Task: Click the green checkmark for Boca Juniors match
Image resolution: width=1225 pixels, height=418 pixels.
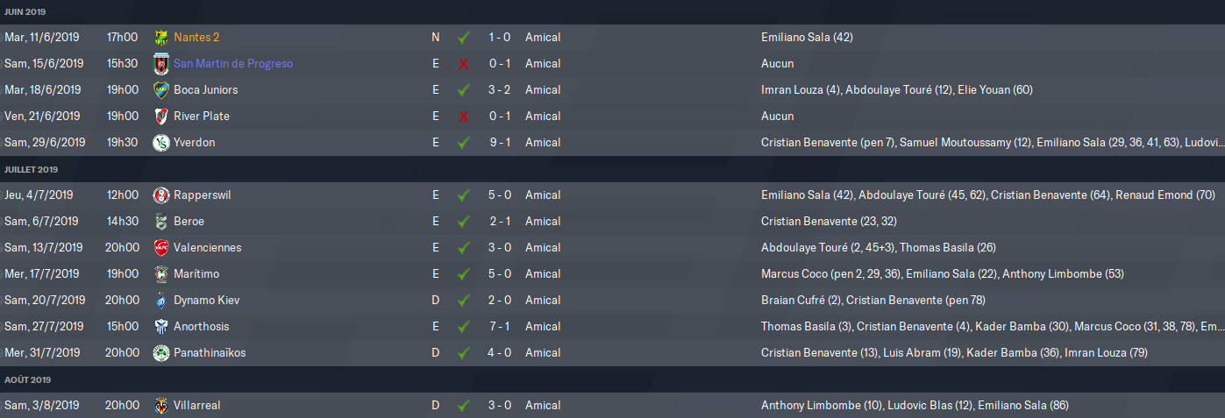Action: click(x=464, y=90)
